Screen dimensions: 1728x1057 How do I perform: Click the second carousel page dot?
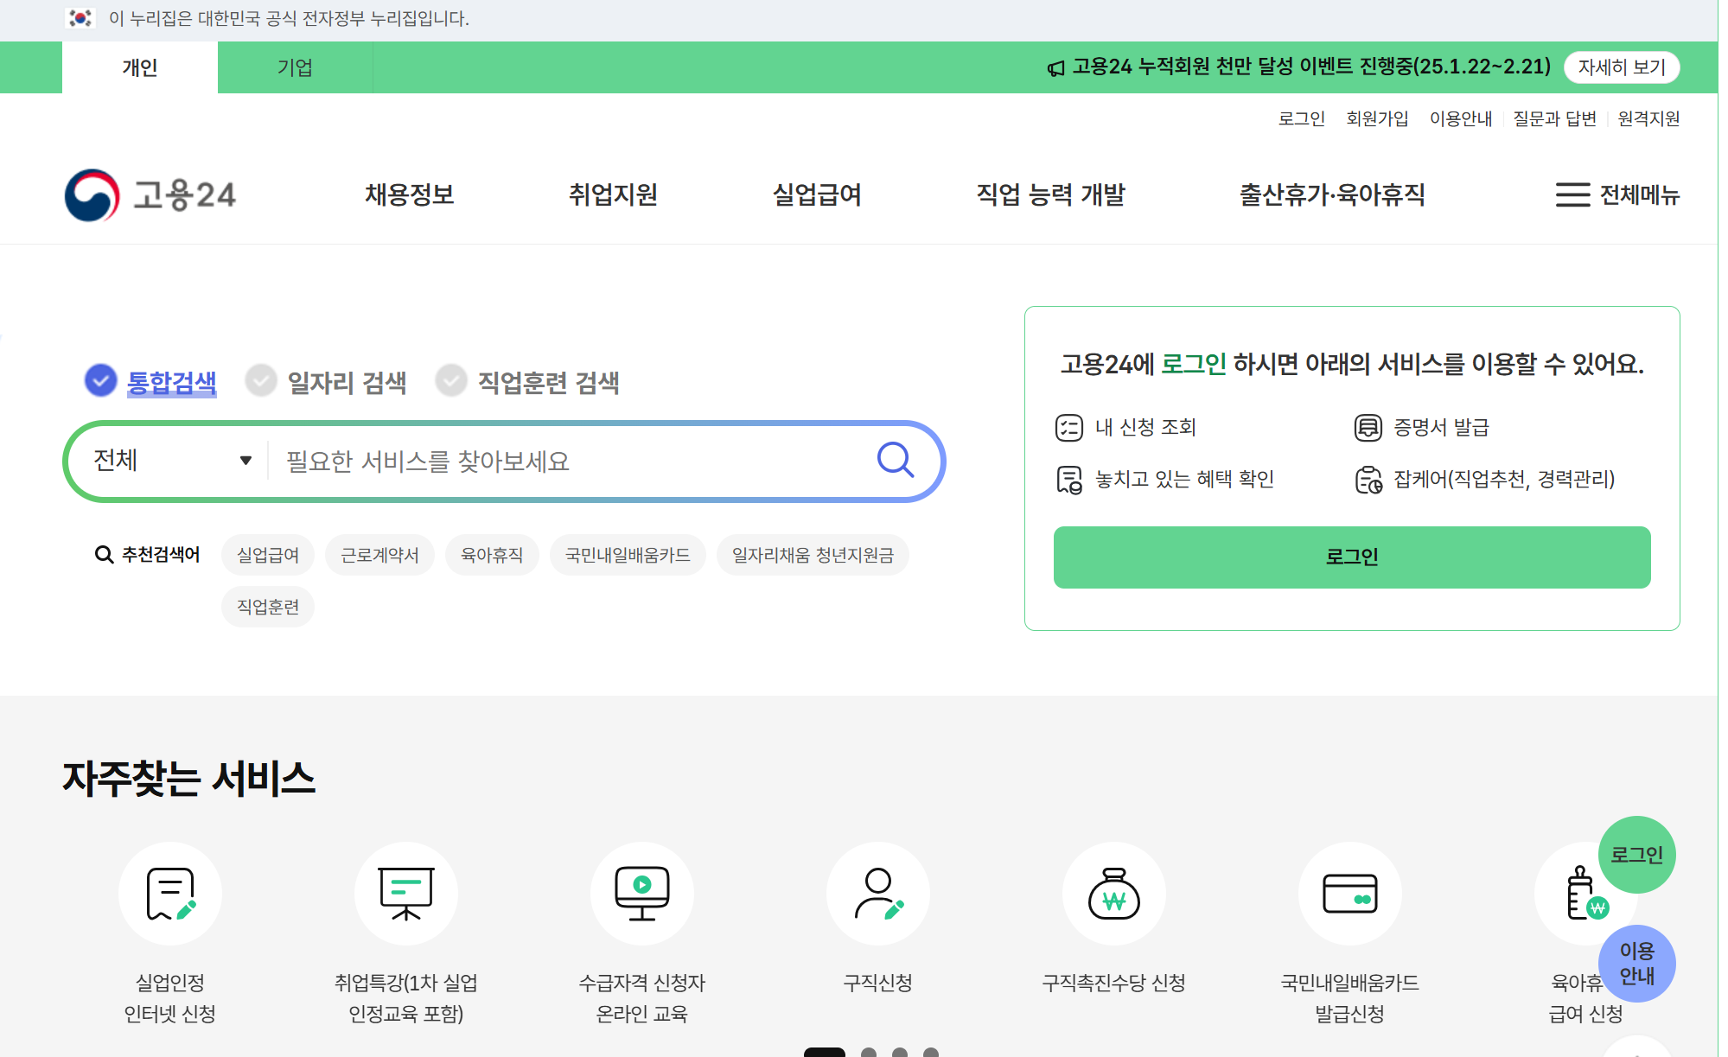(x=869, y=1052)
